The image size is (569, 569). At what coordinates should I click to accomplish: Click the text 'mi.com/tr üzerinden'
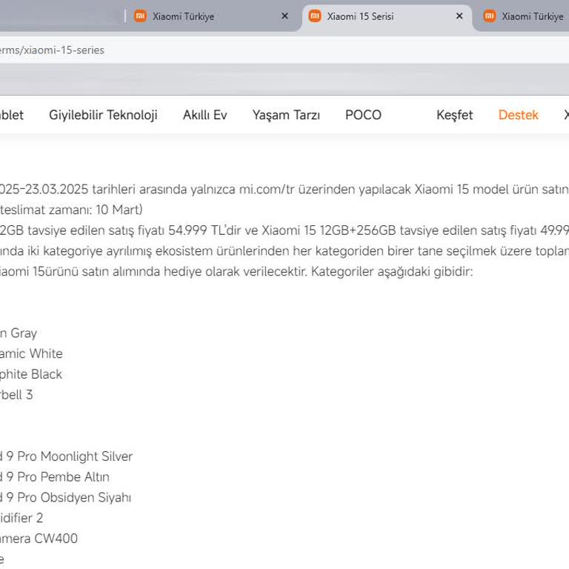pos(297,190)
